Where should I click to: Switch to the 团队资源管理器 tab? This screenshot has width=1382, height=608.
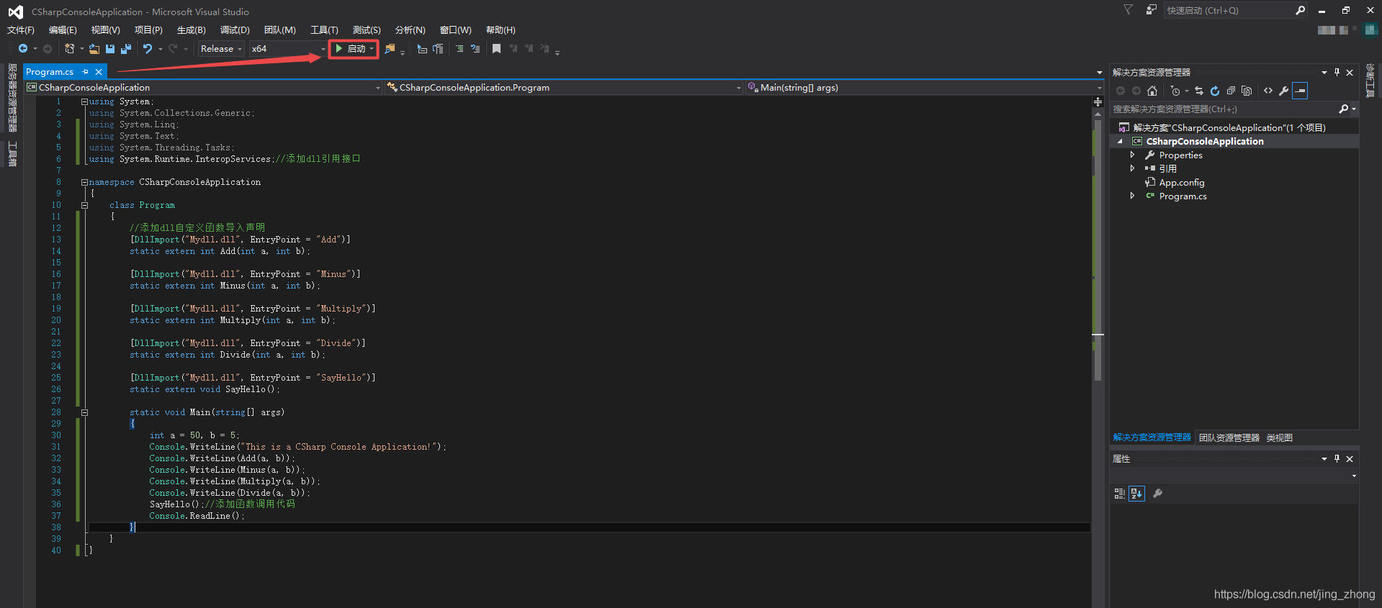point(1229,437)
